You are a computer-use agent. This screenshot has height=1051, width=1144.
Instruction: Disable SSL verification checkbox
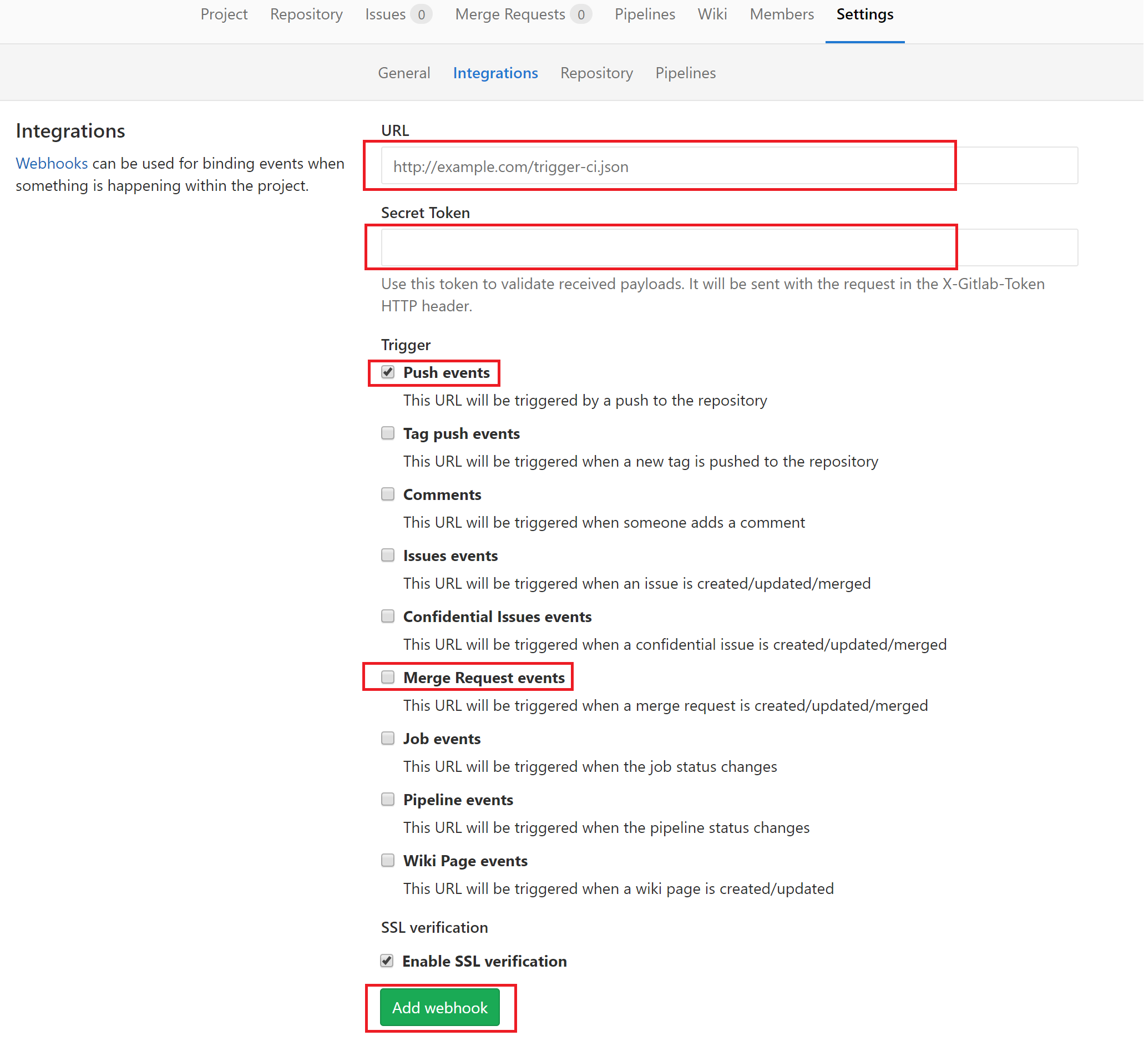click(x=387, y=961)
